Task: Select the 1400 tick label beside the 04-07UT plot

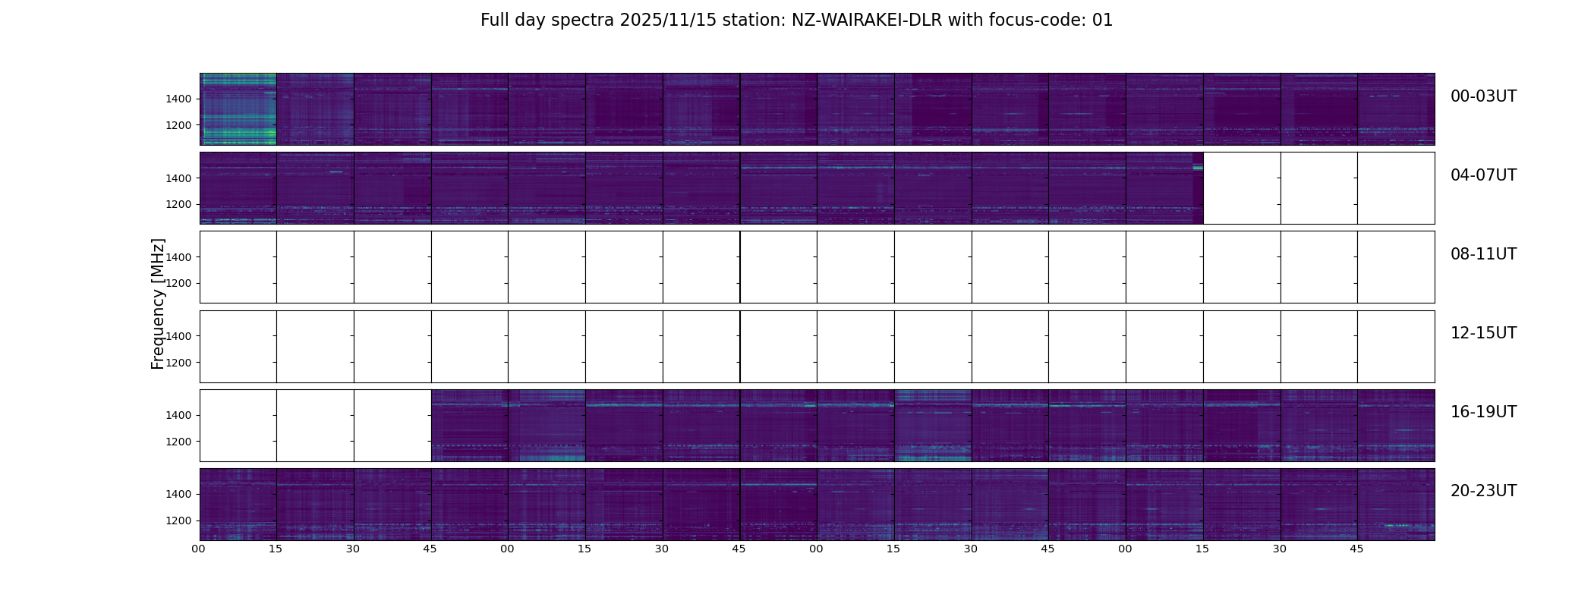Action: coord(179,178)
